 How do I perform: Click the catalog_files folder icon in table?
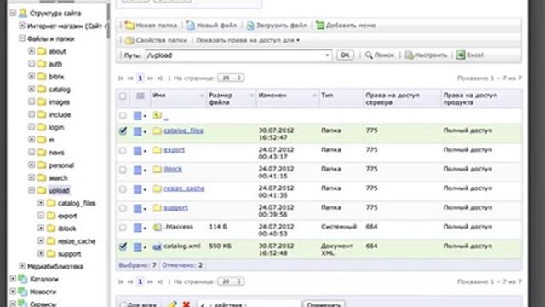pyautogui.click(x=157, y=130)
